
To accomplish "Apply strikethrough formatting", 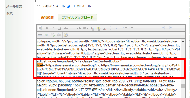I will click(x=66, y=28).
